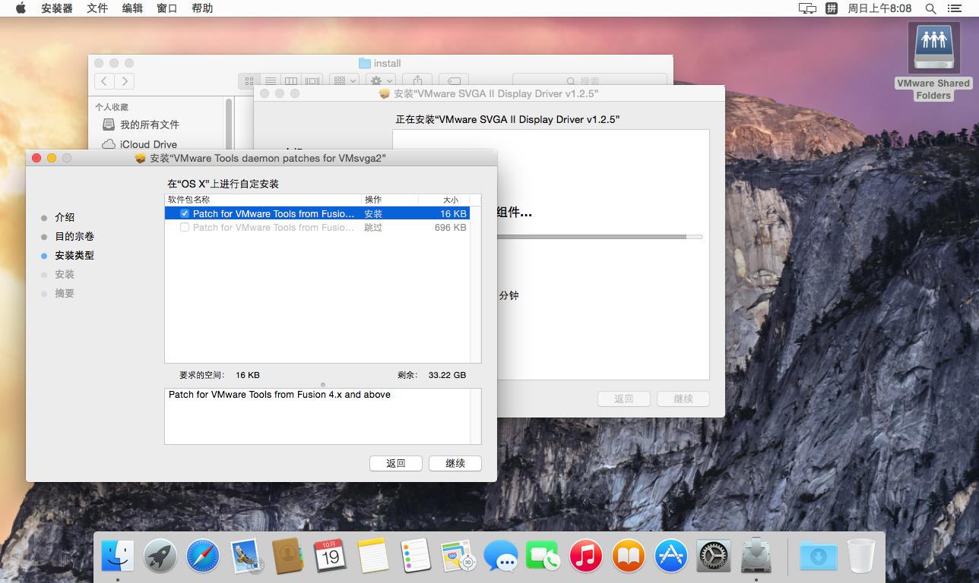
Task: Uncheck the selected Patch for VMware Tools package
Action: point(185,214)
